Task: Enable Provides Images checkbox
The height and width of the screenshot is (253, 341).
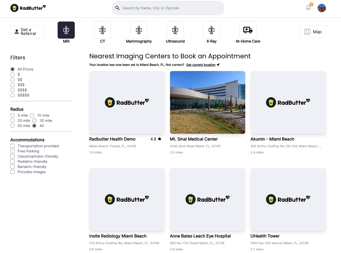Action: (12, 172)
